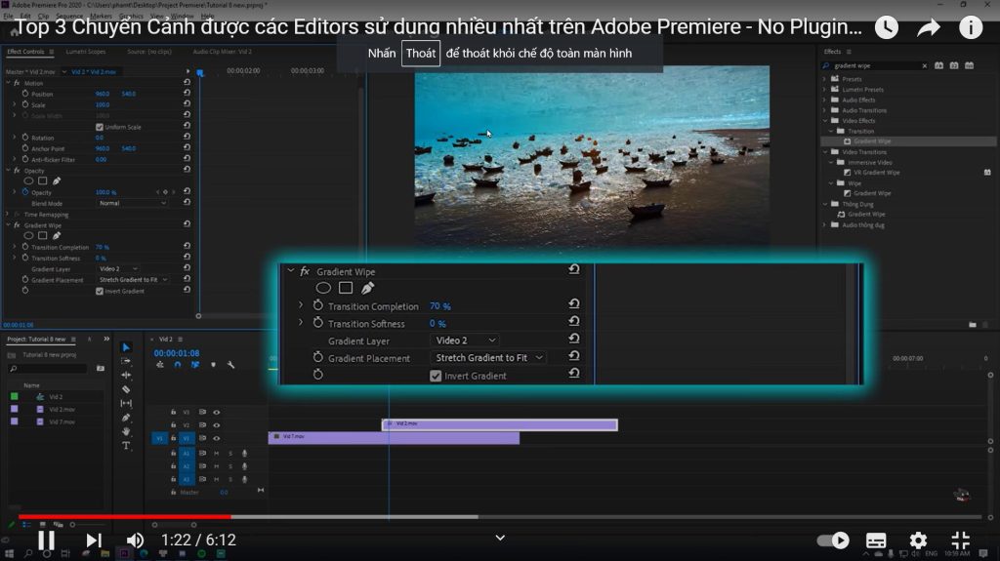Toggle Uniform Scale checkbox
The height and width of the screenshot is (561, 1000).
(100, 127)
